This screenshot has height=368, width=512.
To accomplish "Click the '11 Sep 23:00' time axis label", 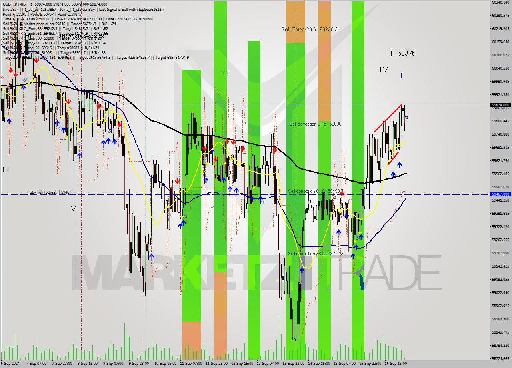I will (216, 364).
